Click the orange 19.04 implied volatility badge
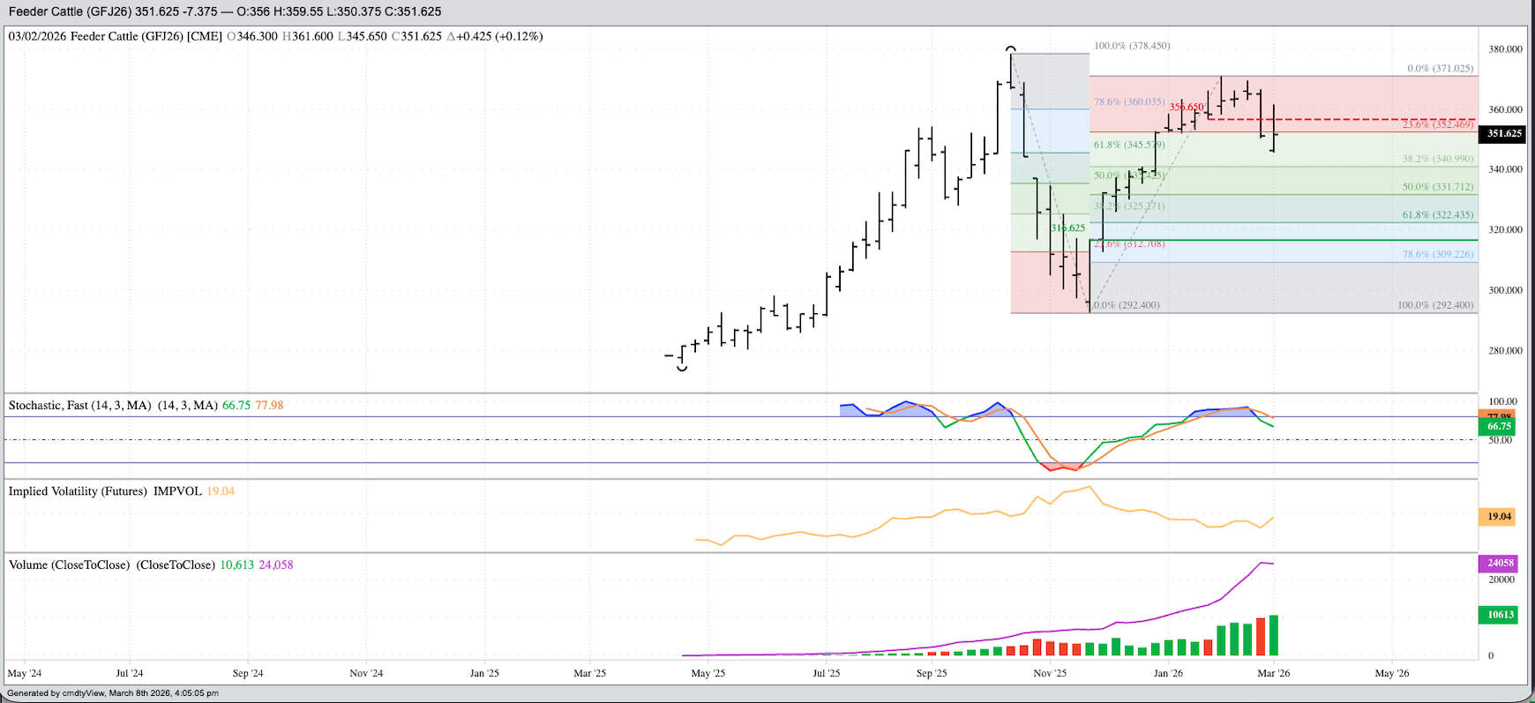 [x=1499, y=517]
